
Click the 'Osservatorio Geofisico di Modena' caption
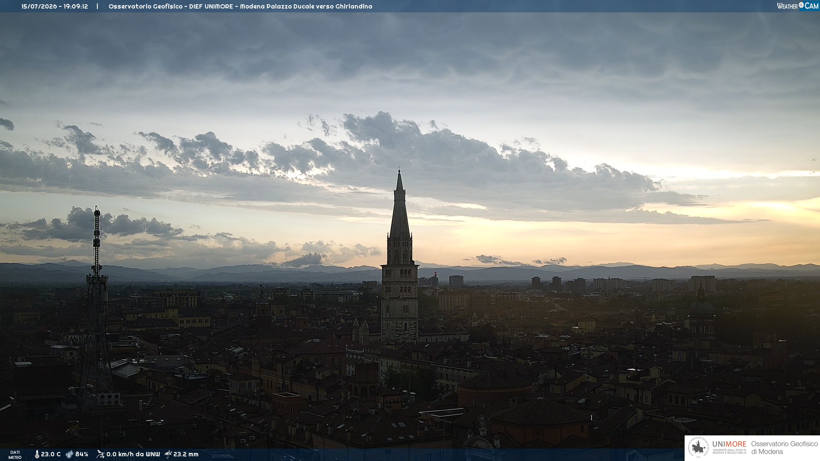785,448
